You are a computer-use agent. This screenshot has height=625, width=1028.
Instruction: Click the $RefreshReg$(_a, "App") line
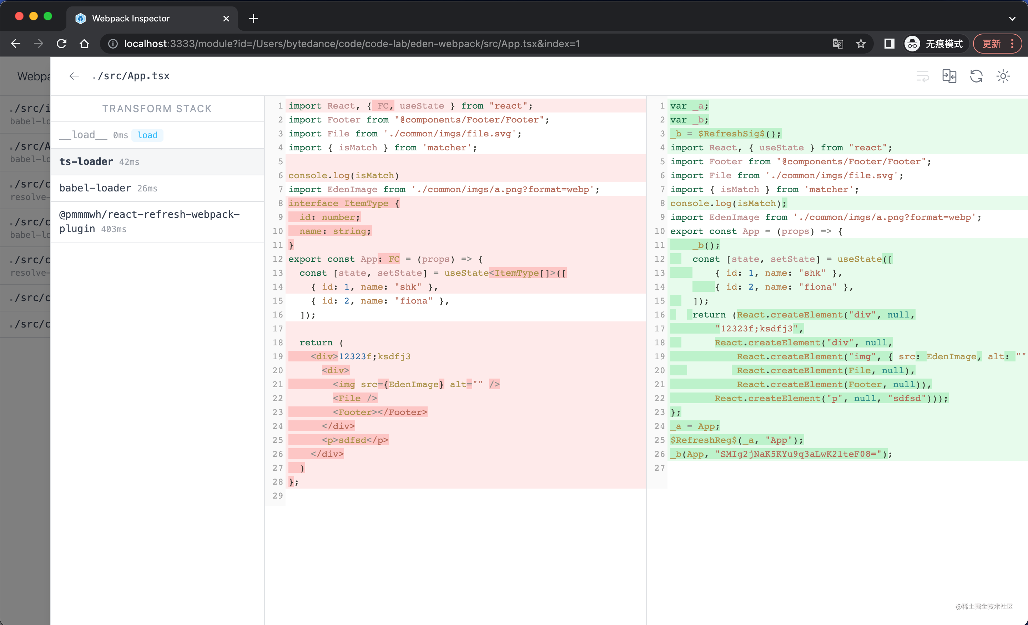point(737,440)
